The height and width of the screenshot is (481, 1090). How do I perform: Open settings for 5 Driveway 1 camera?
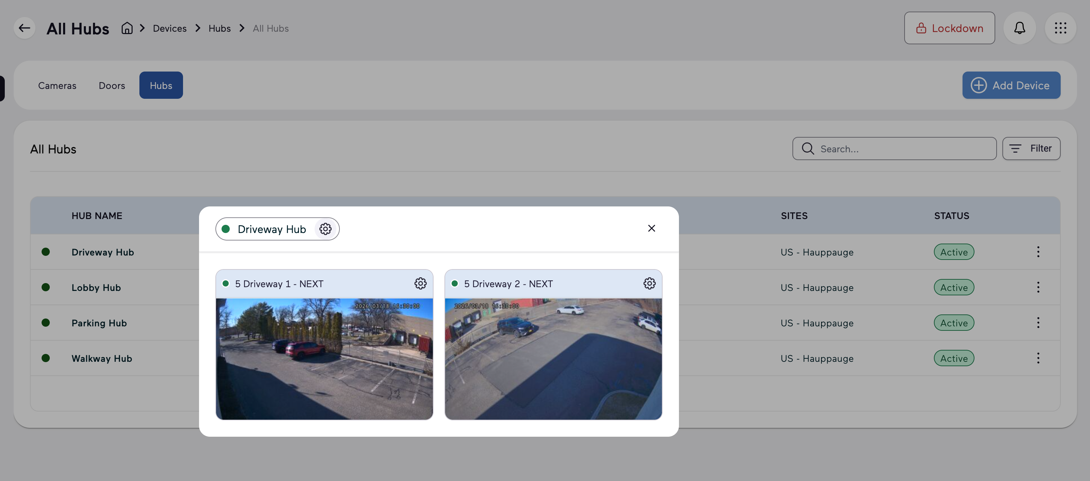(x=420, y=283)
